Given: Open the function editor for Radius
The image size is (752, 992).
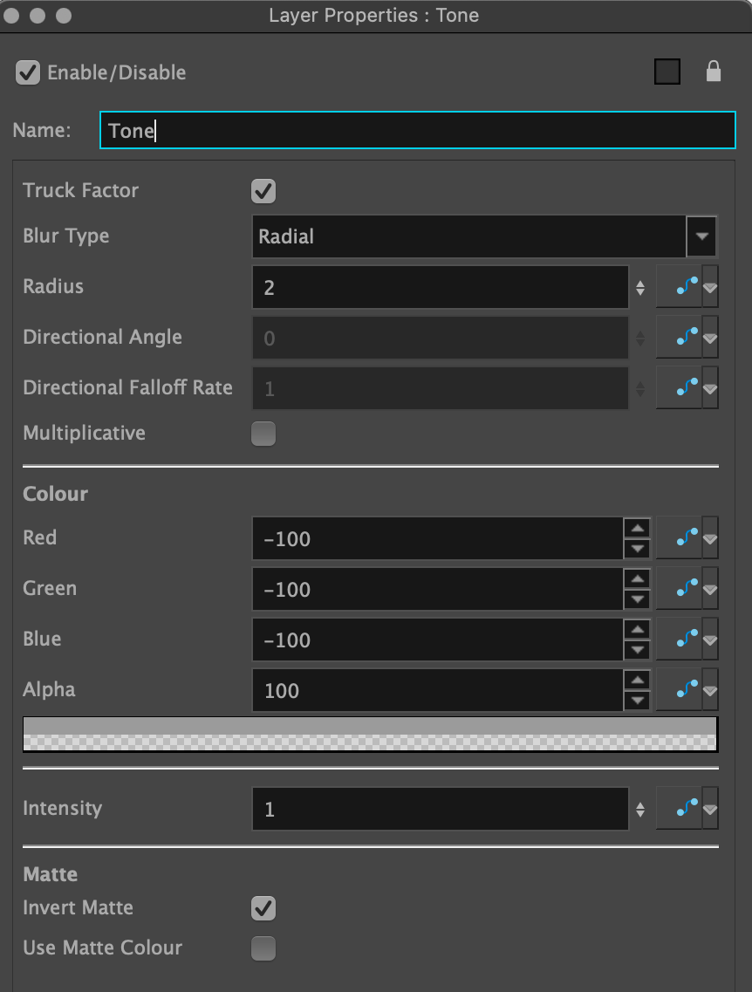Looking at the screenshot, I should 684,285.
